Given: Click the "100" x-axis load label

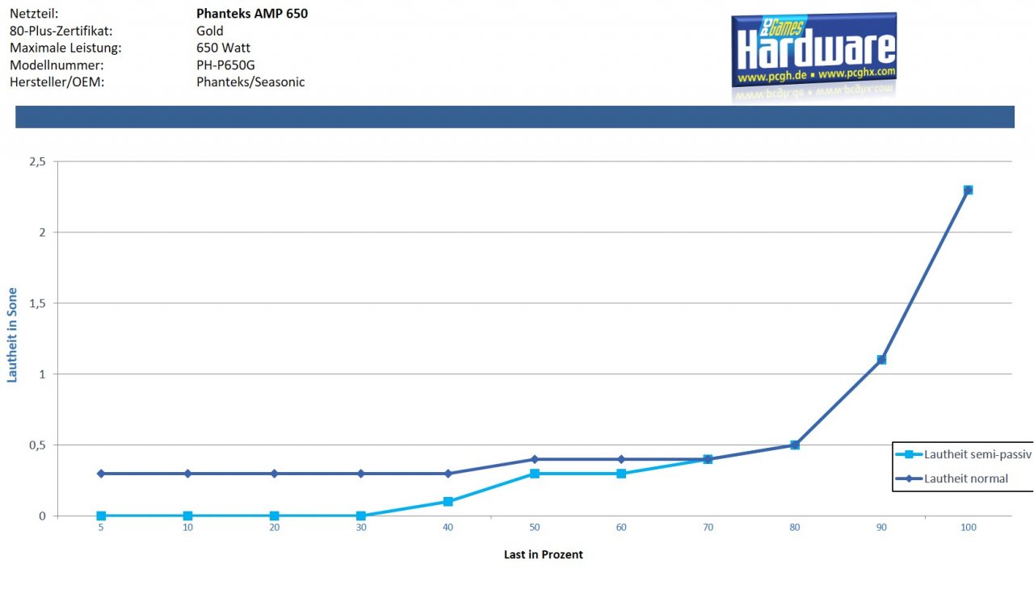Looking at the screenshot, I should point(969,527).
